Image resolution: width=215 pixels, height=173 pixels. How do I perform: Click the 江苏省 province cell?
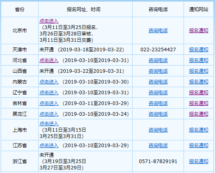click(x=20, y=146)
